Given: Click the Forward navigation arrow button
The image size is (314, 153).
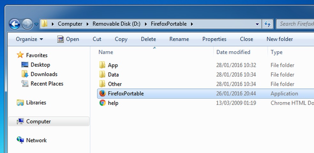Looking at the screenshot, I should click(x=27, y=24).
